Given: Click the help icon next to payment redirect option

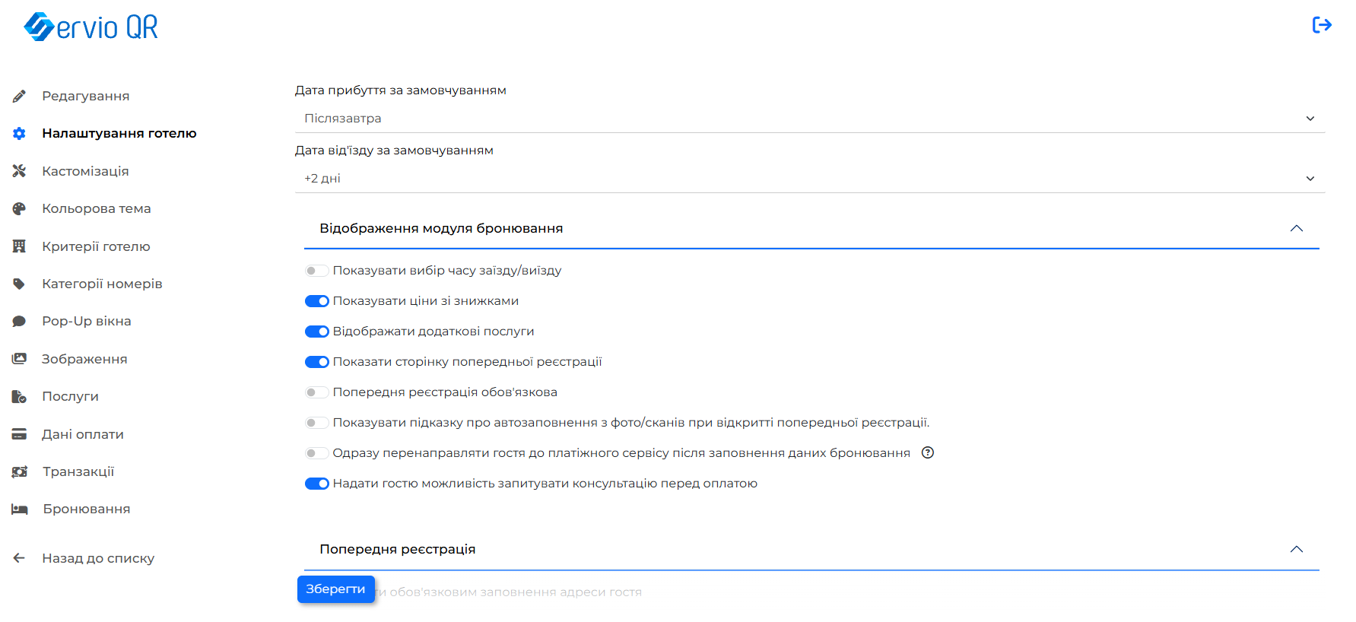Looking at the screenshot, I should coord(928,452).
